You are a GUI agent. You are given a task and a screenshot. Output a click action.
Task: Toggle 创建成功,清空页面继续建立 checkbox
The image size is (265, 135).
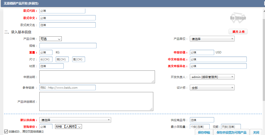6,131
